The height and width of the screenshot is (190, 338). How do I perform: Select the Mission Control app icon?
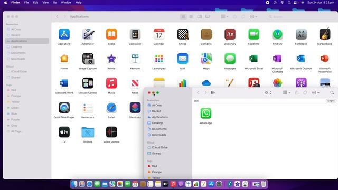click(88, 83)
